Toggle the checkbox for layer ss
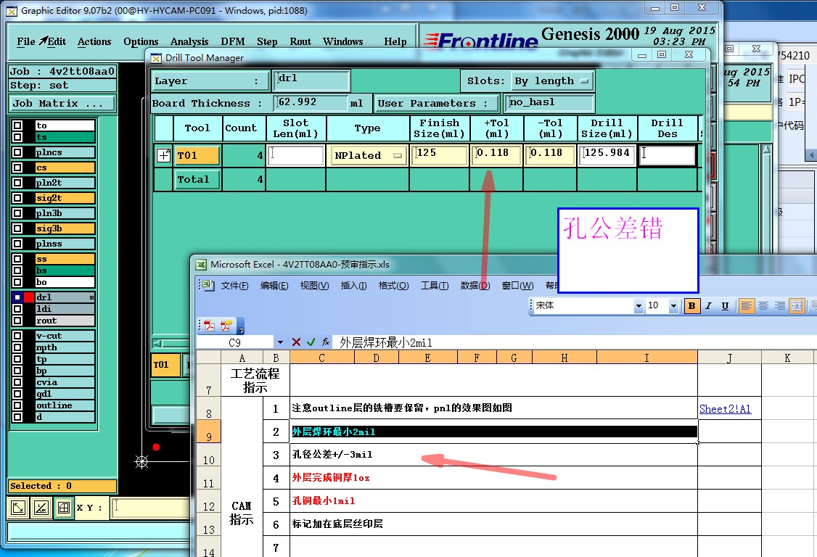 click(x=17, y=259)
